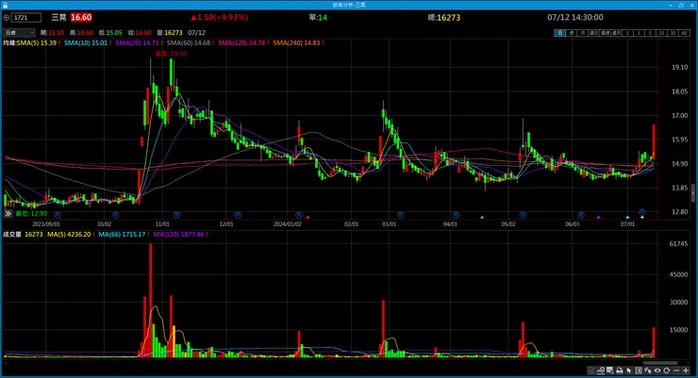This screenshot has width=698, height=378.
Task: Switch to the 3 minute chart tab
Action: pyautogui.click(x=639, y=33)
